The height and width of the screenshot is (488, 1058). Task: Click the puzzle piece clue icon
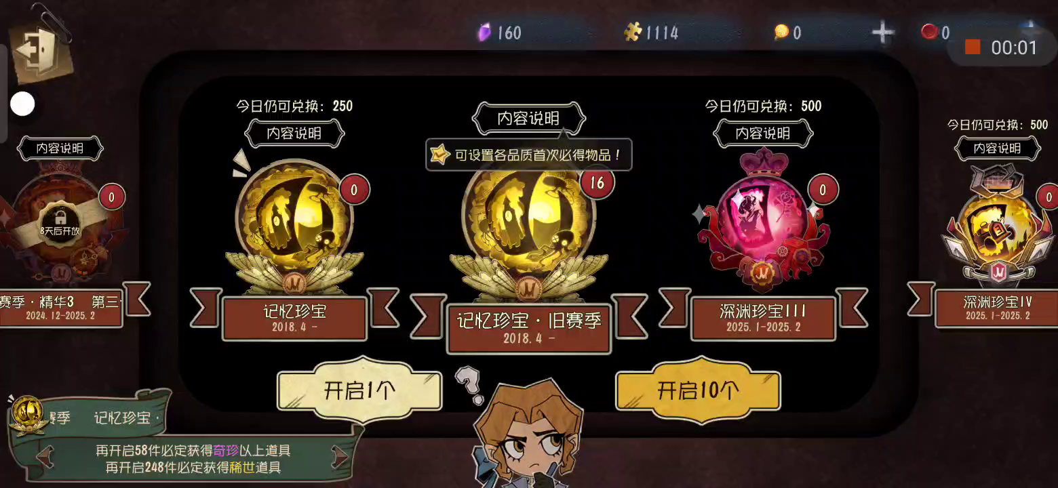(x=633, y=32)
